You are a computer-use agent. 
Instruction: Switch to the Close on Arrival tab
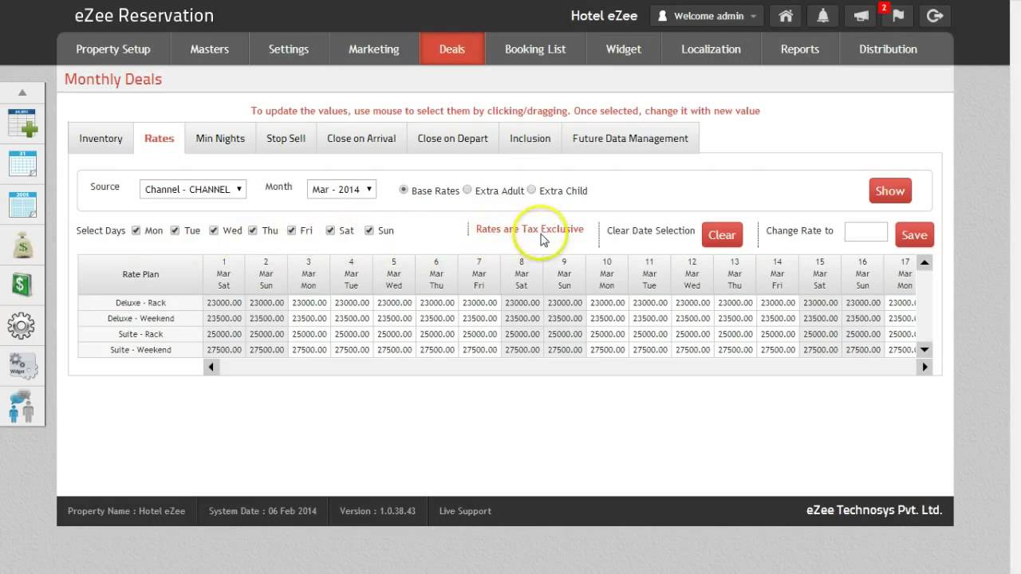pyautogui.click(x=361, y=138)
